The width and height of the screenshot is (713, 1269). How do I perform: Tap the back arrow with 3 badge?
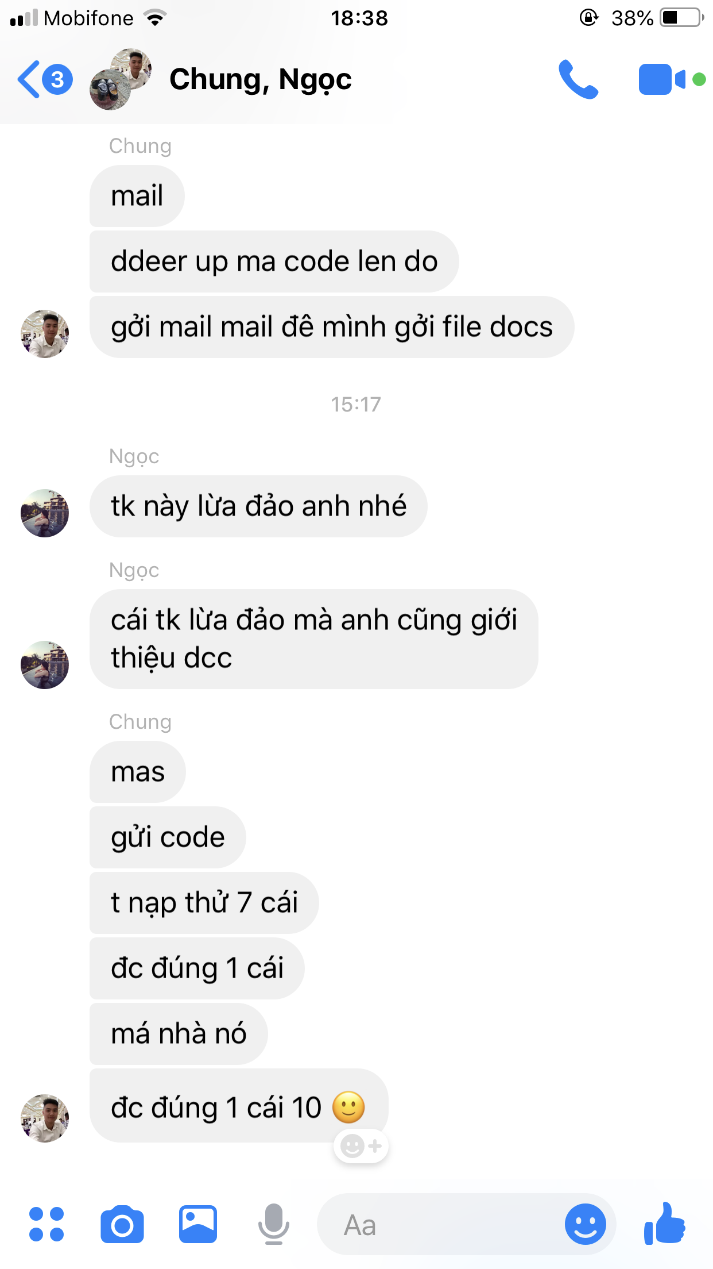point(45,79)
